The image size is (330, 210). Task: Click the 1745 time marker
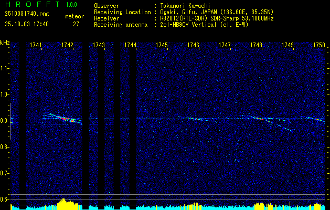click(x=162, y=45)
